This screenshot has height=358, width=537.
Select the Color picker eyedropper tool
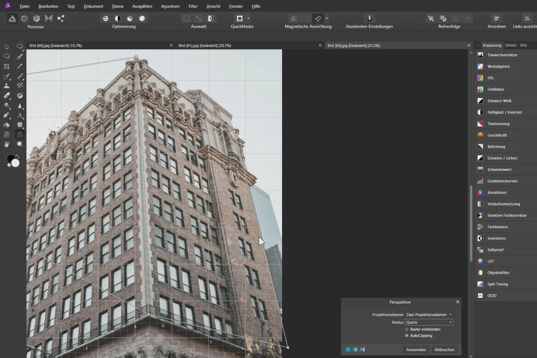[20, 66]
